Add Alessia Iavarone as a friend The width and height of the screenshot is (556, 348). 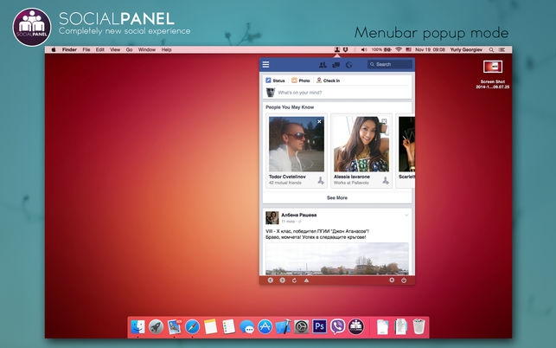coord(386,180)
